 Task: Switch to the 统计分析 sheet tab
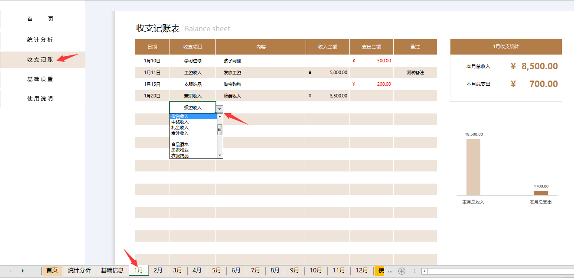[x=79, y=270]
